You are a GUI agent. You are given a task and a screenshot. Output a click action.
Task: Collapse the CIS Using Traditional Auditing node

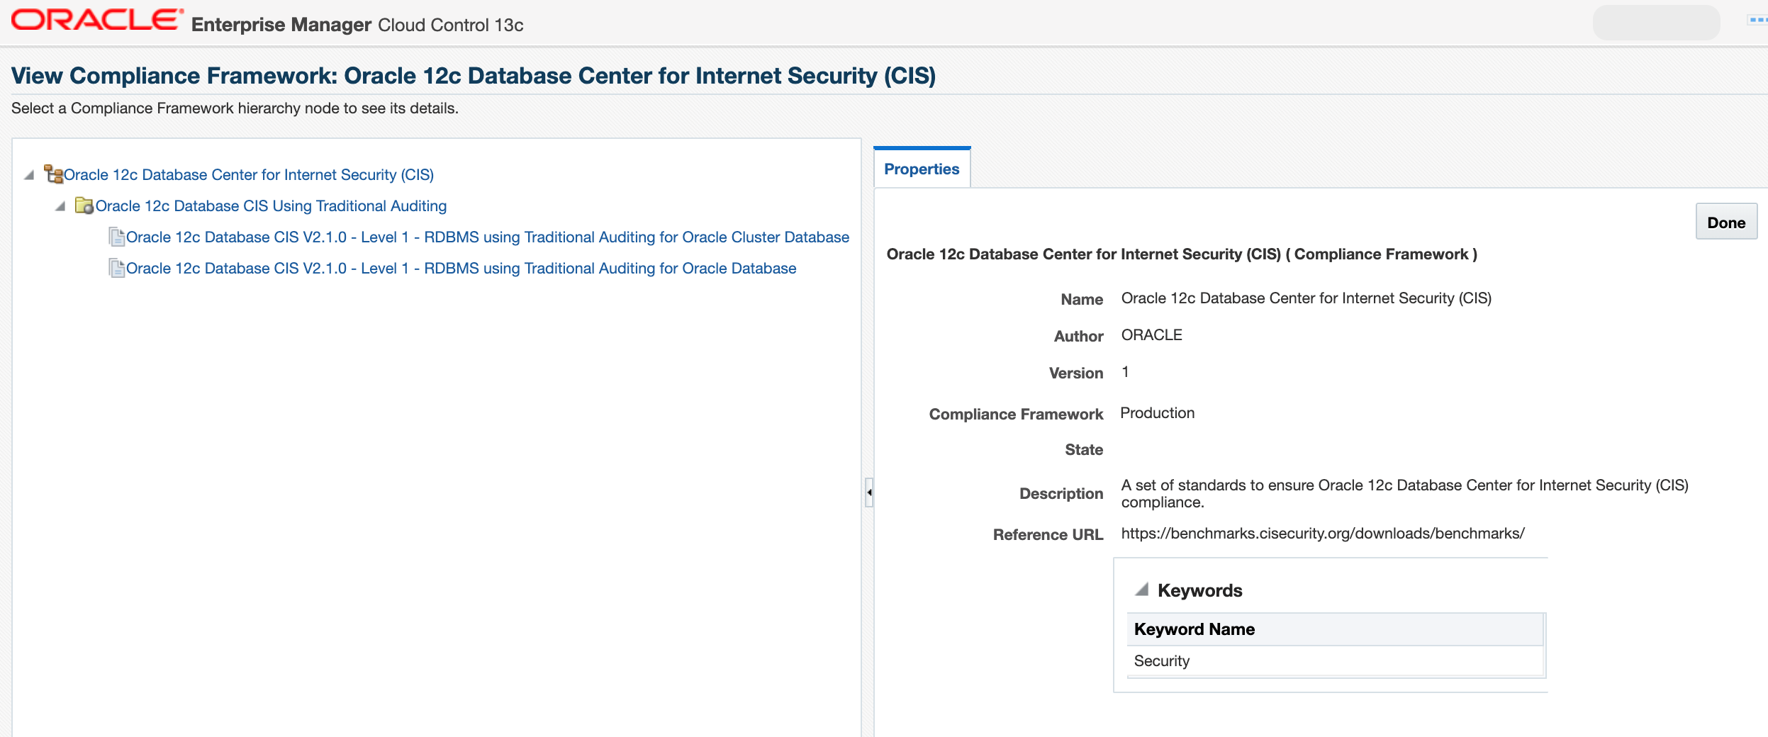tap(61, 206)
